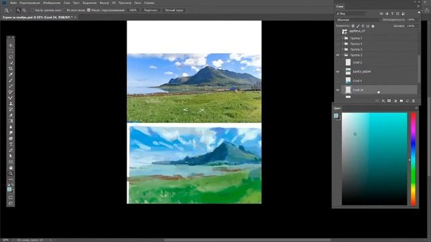Viewport: 431px width, 242px height.
Task: Select the Clone Stamp tool
Action: [x=11, y=104]
